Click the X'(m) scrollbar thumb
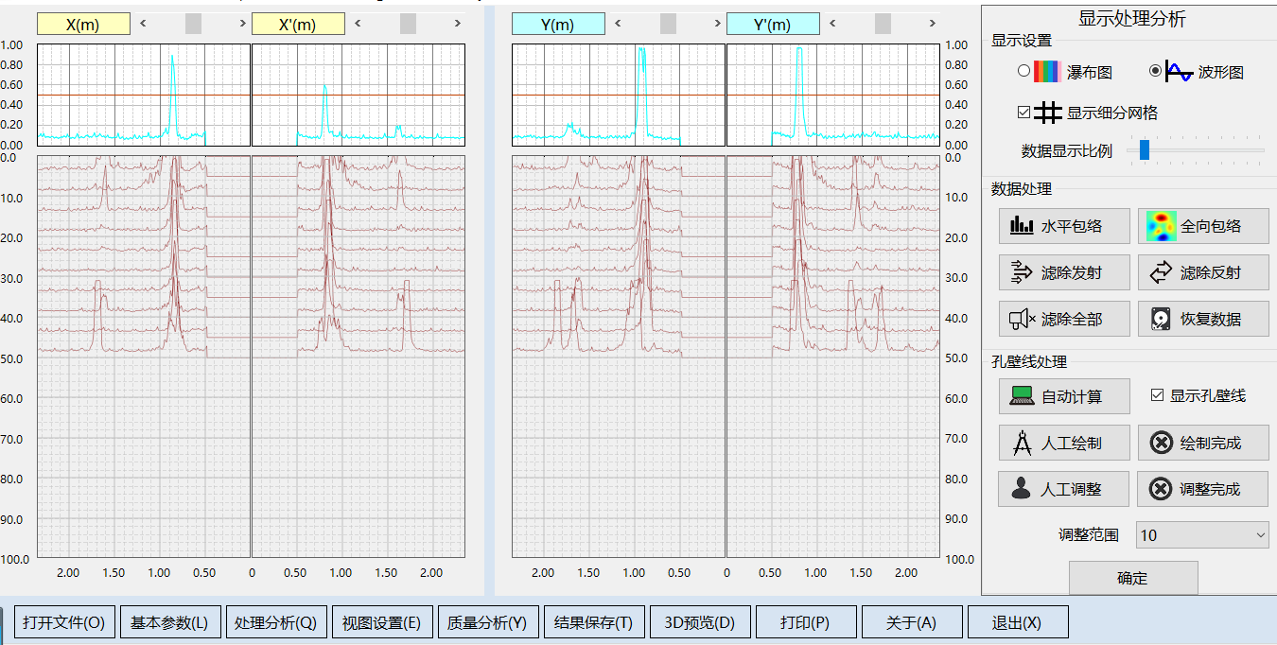The height and width of the screenshot is (645, 1277). point(408,24)
